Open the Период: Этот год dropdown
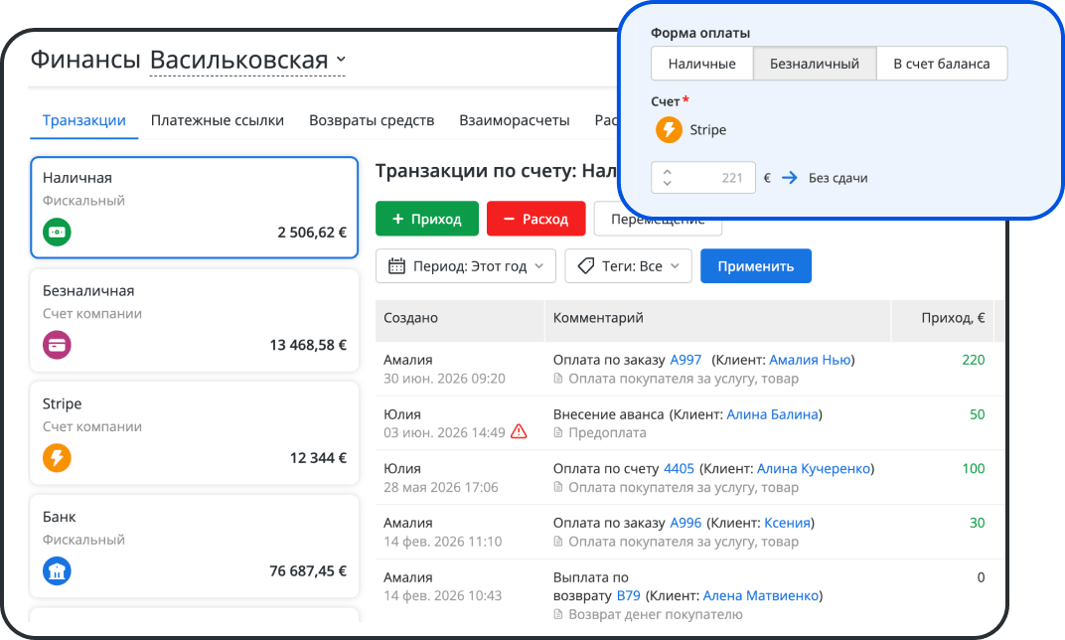1065x640 pixels. (x=466, y=266)
